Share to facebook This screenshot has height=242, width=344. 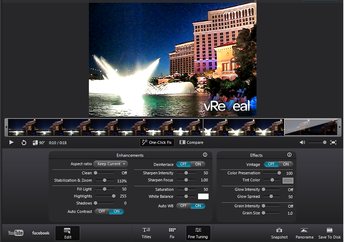[x=41, y=233]
